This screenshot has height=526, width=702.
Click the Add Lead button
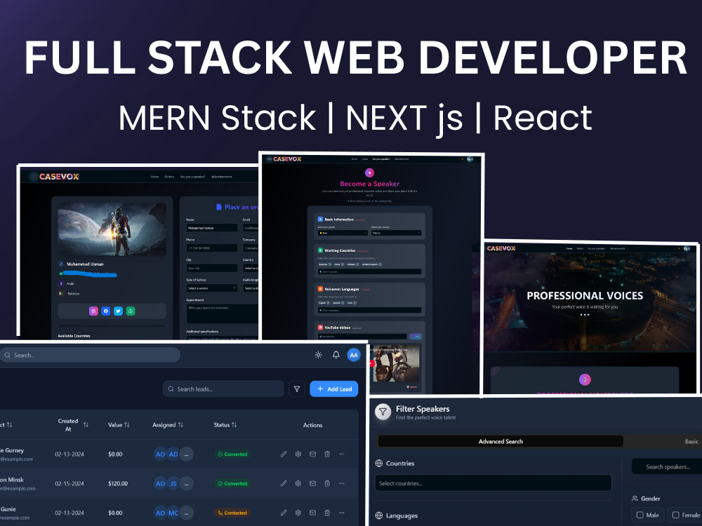[x=334, y=389]
